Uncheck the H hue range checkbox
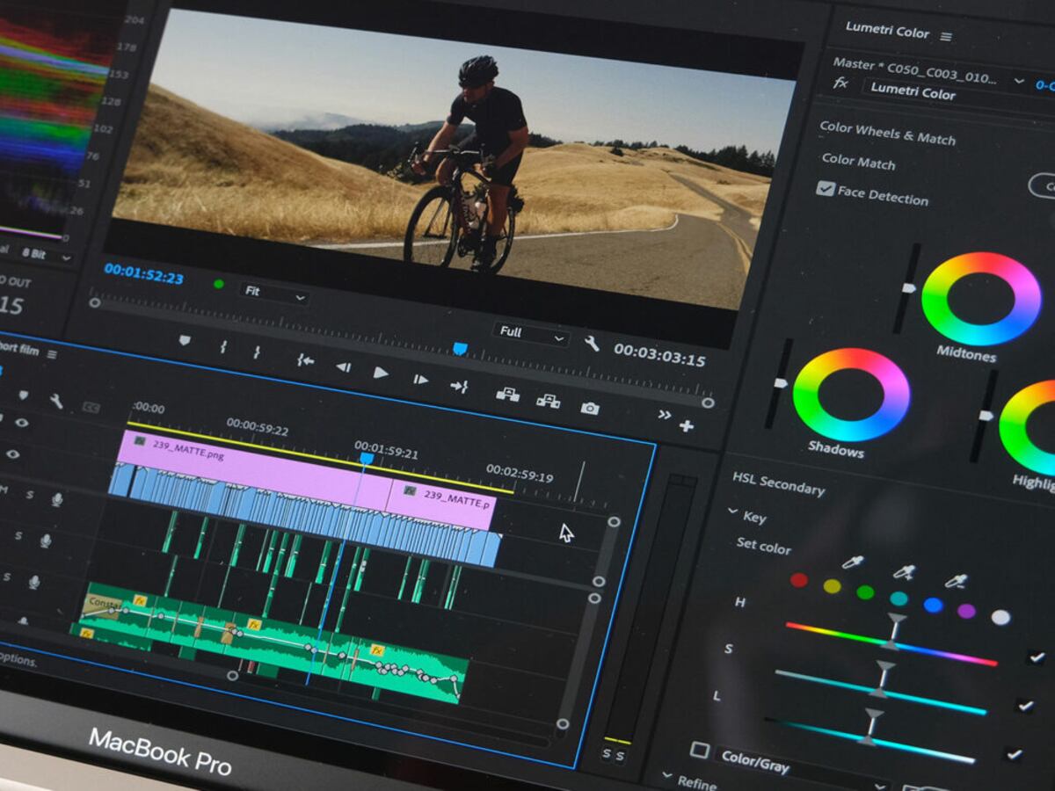Image resolution: width=1055 pixels, height=791 pixels. 1037,657
